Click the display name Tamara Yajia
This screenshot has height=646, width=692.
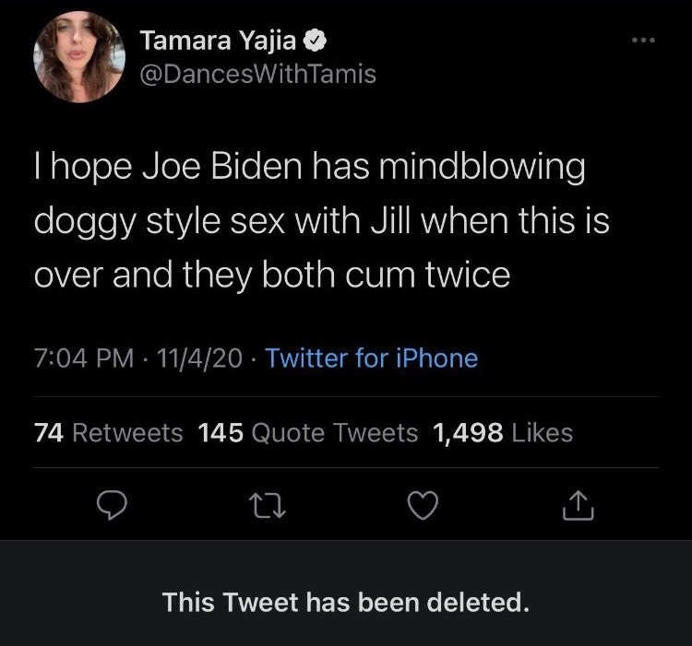(221, 41)
